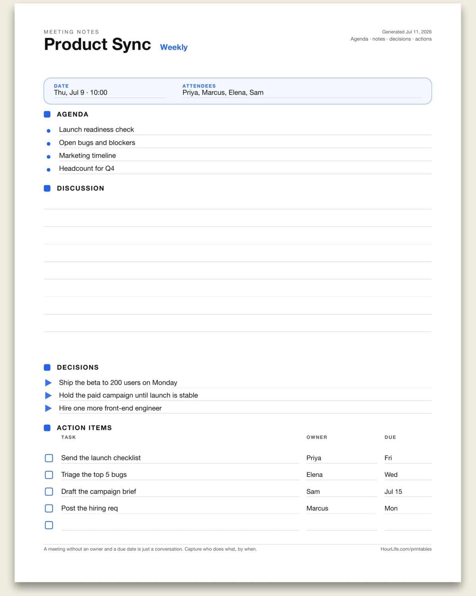The height and width of the screenshot is (596, 476).
Task: Click the attendees field listing Priya, Marcus, Elena, Sam
Action: 302,93
